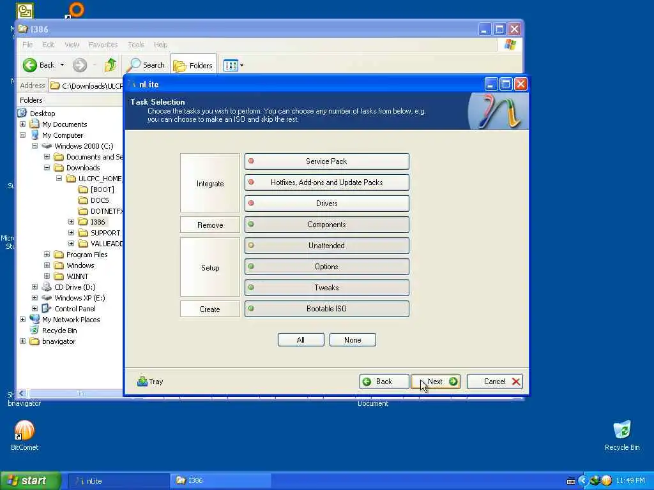The image size is (654, 490).
Task: Expand the SUPPORT folder node
Action: point(71,232)
